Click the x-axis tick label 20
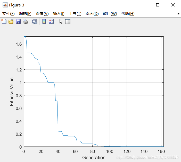This screenshot has width=181, height=162. pyautogui.click(x=41, y=151)
